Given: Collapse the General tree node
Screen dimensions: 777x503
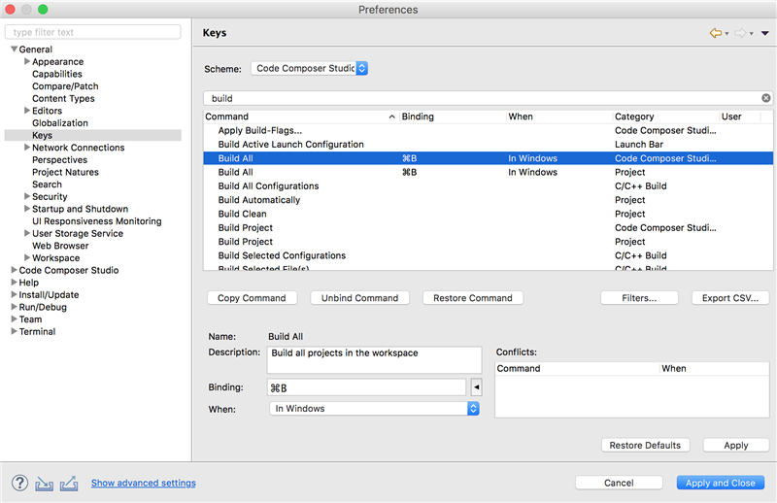Looking at the screenshot, I should pyautogui.click(x=14, y=50).
